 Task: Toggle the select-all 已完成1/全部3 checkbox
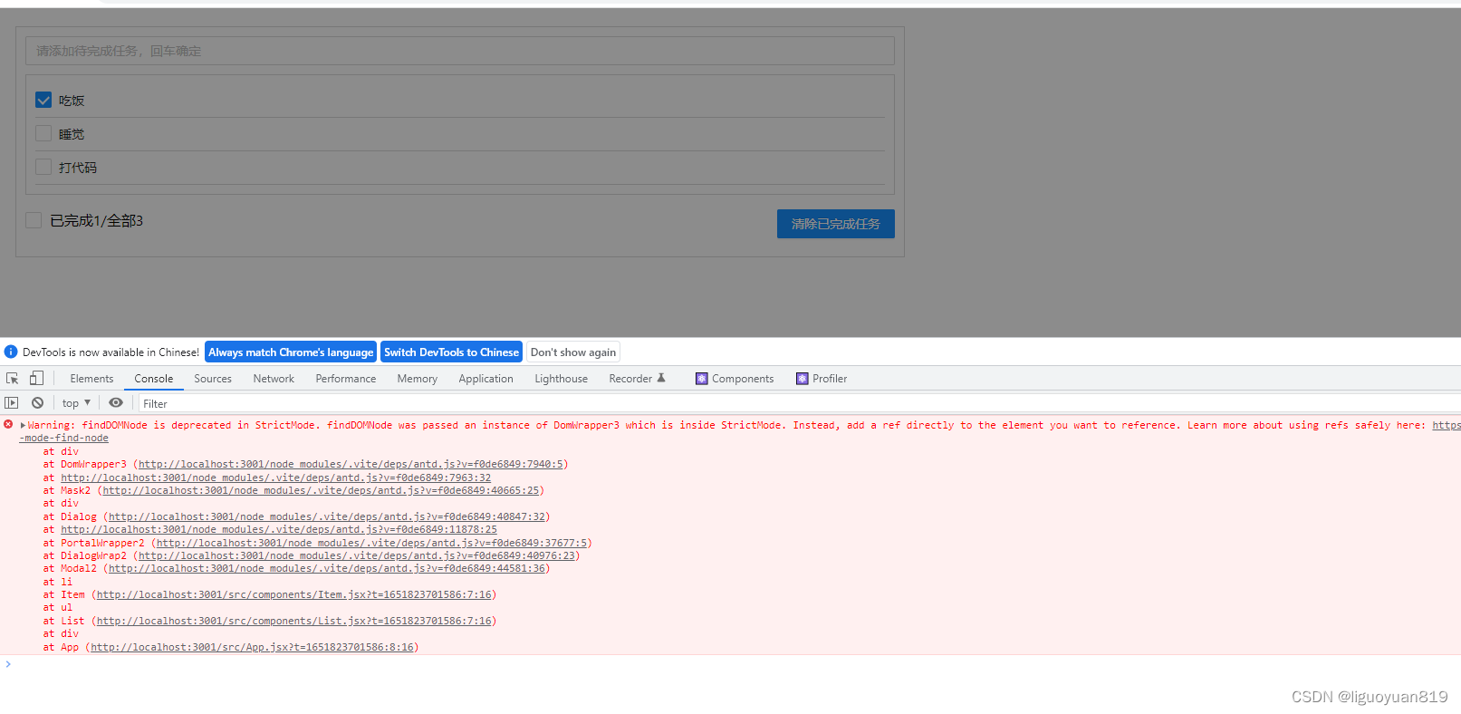tap(34, 220)
